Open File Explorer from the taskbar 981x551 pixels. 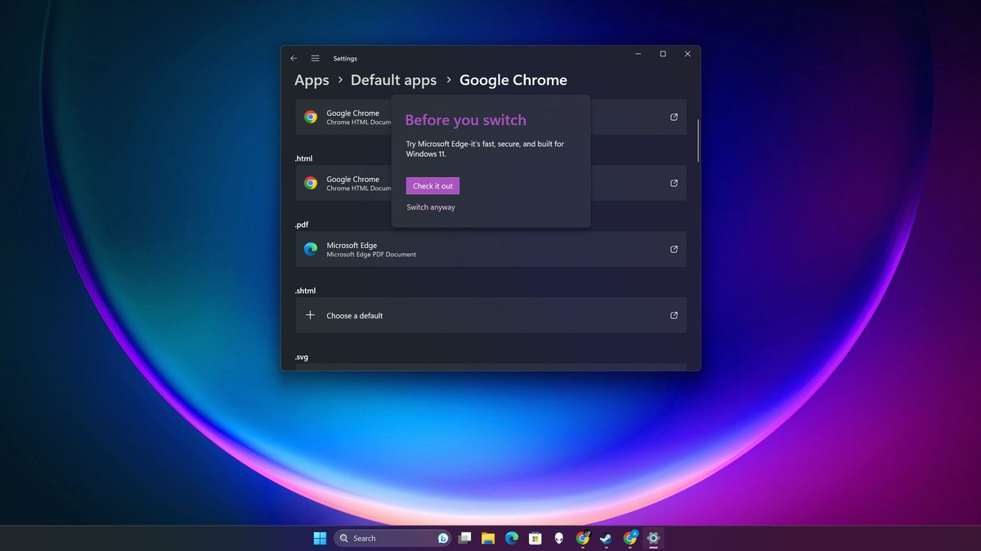coord(489,538)
